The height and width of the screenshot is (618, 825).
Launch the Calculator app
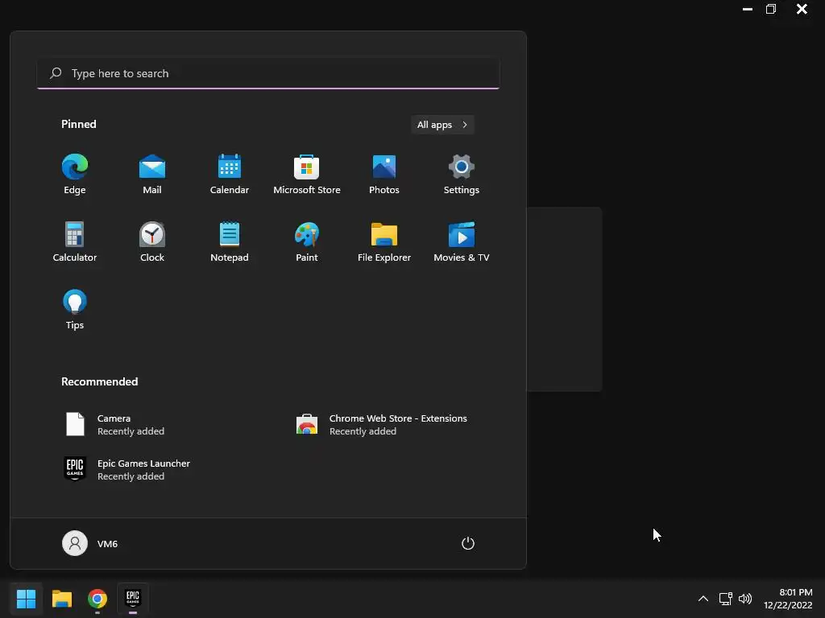(75, 241)
